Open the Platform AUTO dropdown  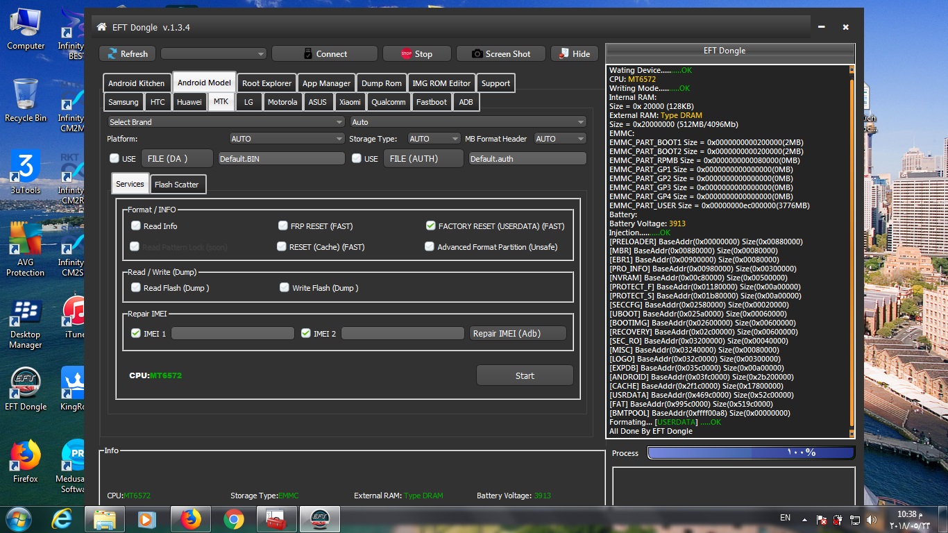pos(287,139)
